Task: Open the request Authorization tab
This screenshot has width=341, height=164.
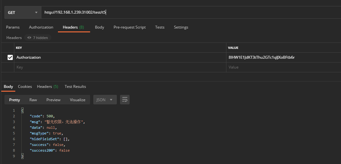Action: [x=41, y=27]
